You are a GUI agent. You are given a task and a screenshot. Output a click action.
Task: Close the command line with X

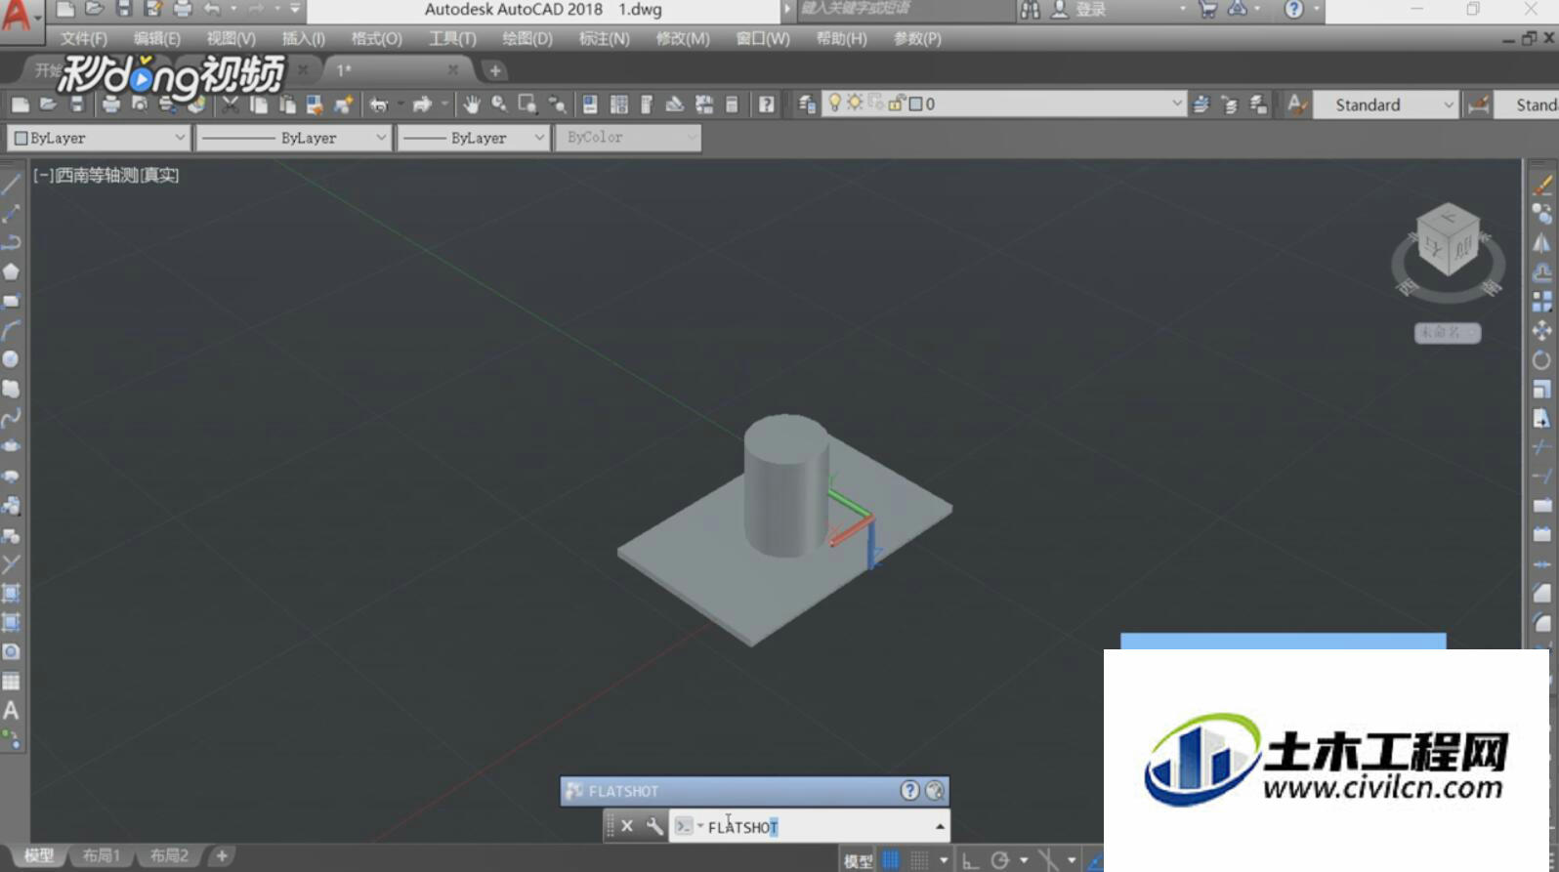627,826
